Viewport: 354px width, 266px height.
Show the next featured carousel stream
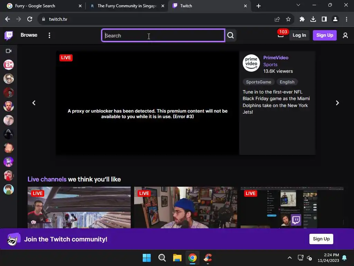point(337,103)
